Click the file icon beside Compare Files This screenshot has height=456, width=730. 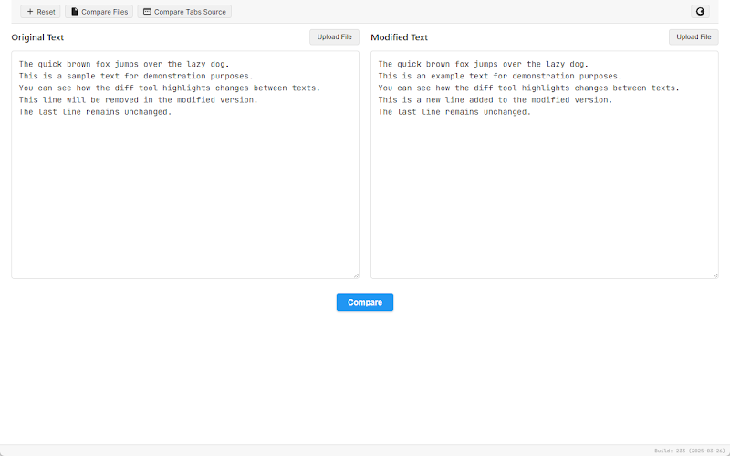pyautogui.click(x=75, y=12)
